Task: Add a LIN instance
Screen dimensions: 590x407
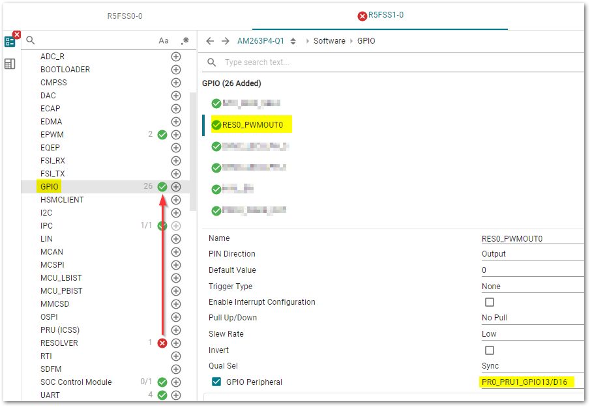Action: click(176, 239)
